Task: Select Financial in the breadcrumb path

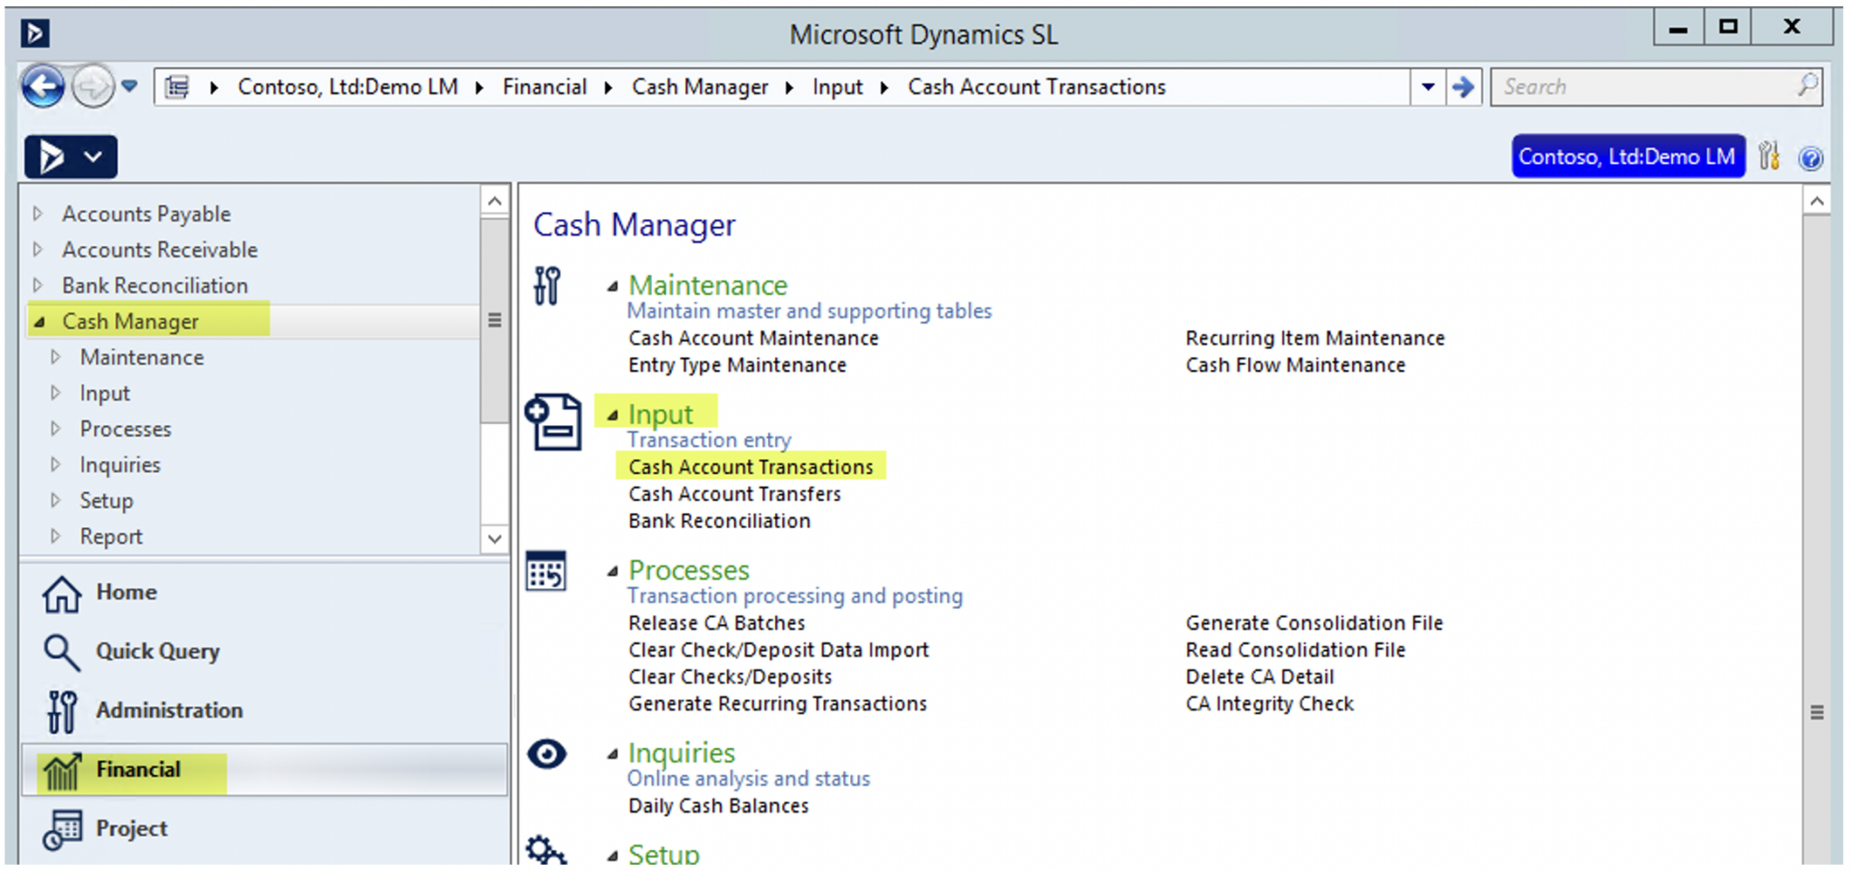Action: point(543,87)
